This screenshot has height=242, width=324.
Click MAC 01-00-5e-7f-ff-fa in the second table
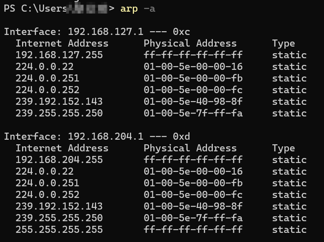(193, 218)
